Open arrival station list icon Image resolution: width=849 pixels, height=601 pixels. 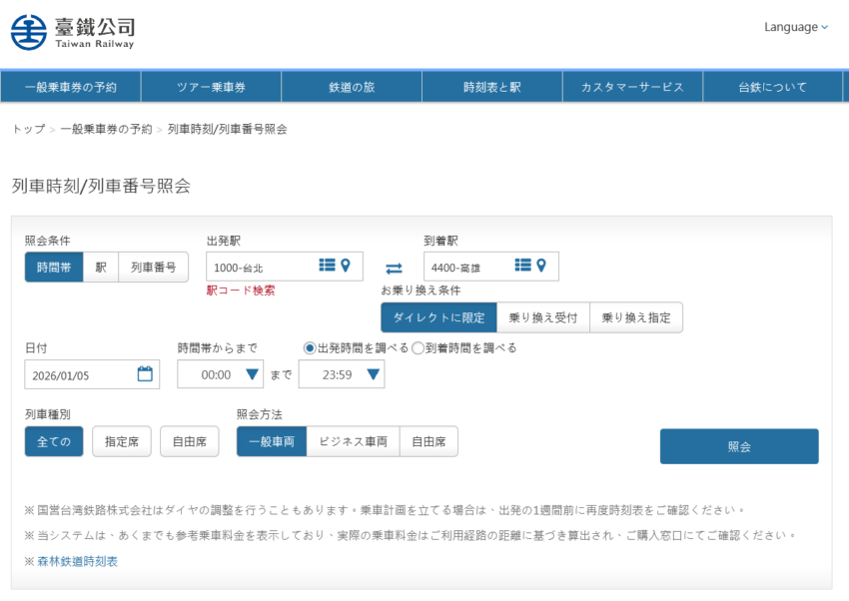coord(522,266)
